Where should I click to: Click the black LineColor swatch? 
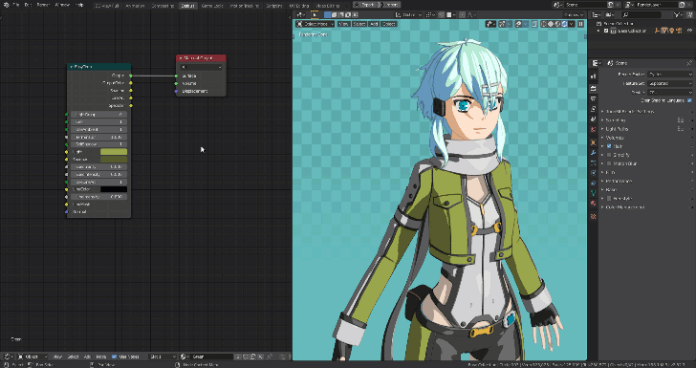click(114, 189)
